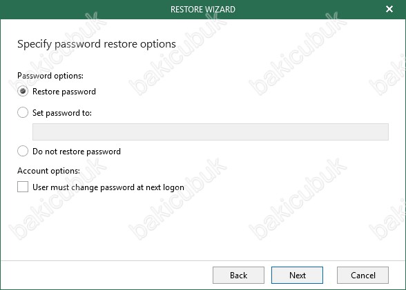Return to previous wizard step via Back
Viewport: 406px width, 290px height.
point(238,276)
